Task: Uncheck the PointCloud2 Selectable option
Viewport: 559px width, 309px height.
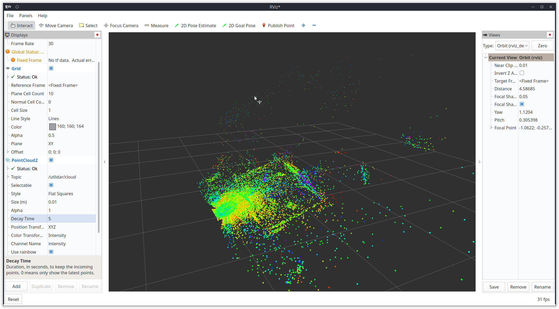Action: pyautogui.click(x=51, y=185)
